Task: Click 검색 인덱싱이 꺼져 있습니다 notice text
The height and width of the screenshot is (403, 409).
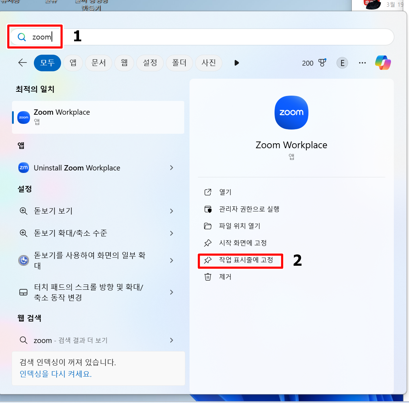Action: pyautogui.click(x=67, y=362)
